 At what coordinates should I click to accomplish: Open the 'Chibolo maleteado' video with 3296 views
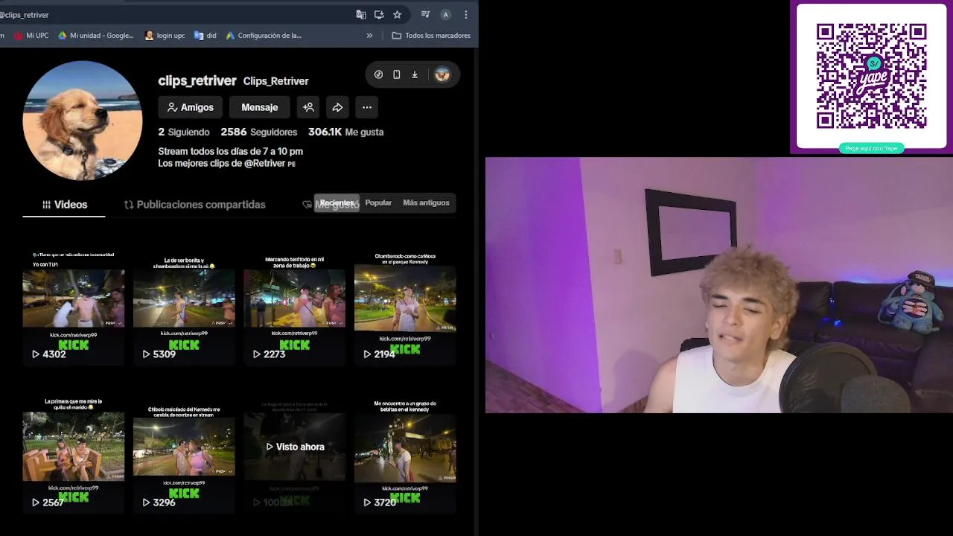184,455
